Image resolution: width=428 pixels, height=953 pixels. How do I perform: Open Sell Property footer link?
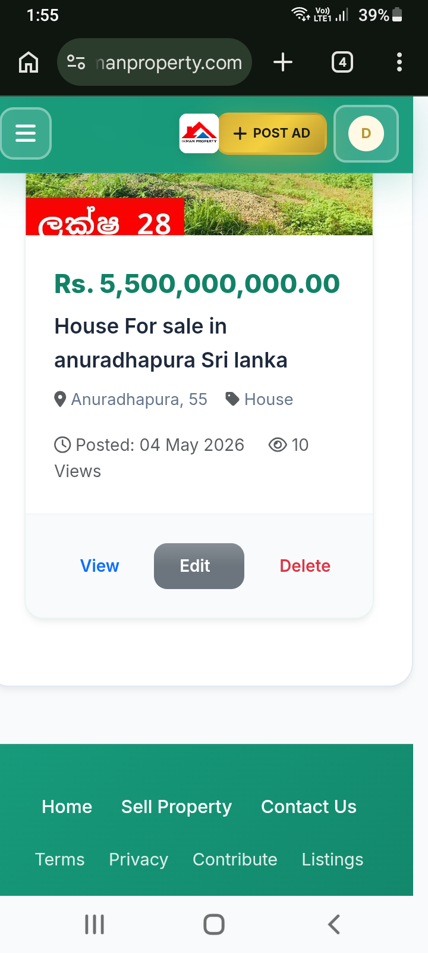177,806
